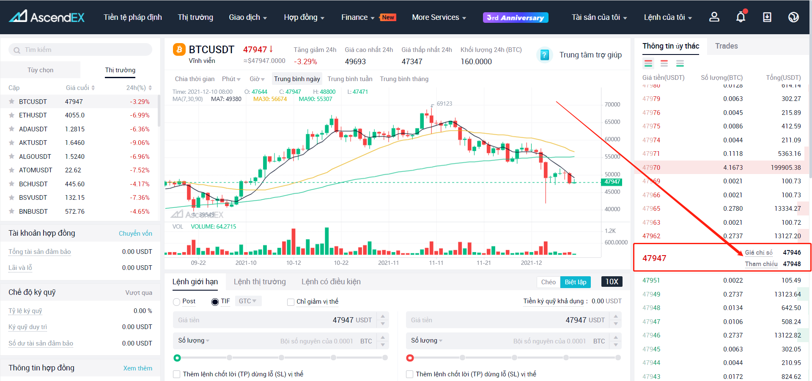
Task: Click the search magnifier icon
Action: point(17,50)
